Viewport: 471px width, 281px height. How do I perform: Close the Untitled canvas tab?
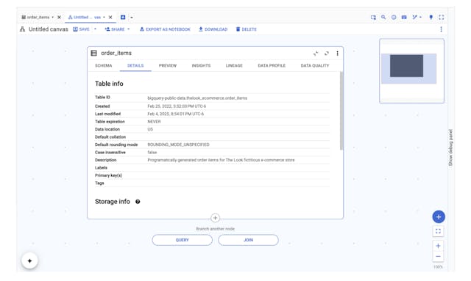point(110,18)
